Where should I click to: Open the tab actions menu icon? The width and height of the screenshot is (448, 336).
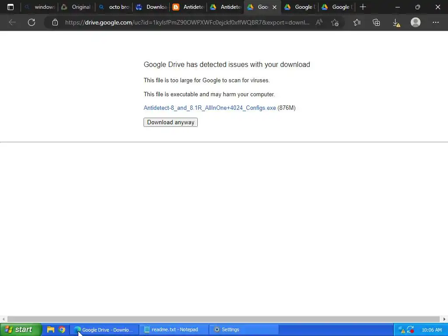click(10, 7)
